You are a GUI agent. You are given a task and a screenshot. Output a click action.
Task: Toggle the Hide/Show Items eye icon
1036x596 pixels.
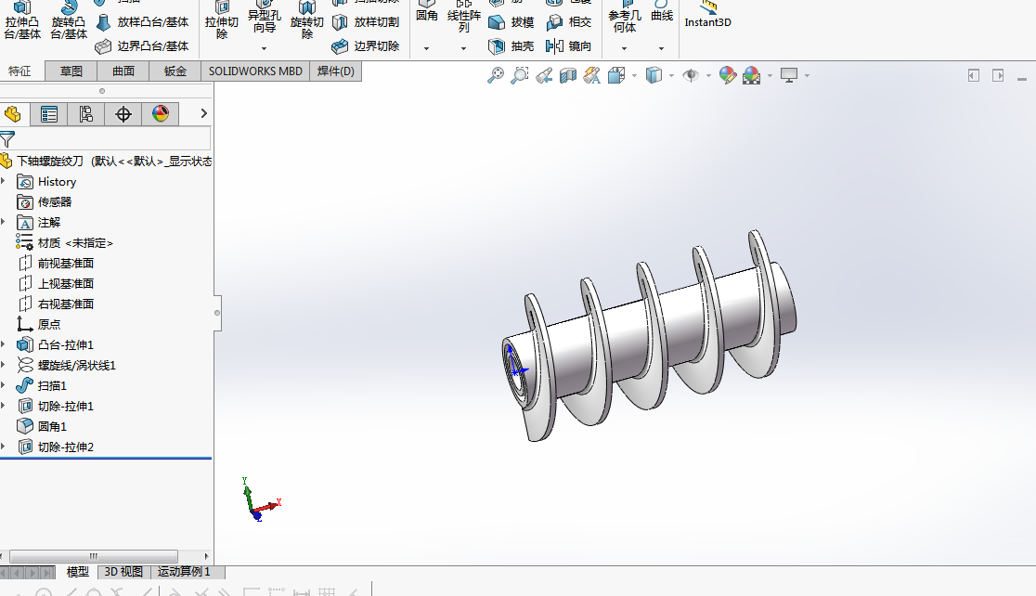coord(691,75)
